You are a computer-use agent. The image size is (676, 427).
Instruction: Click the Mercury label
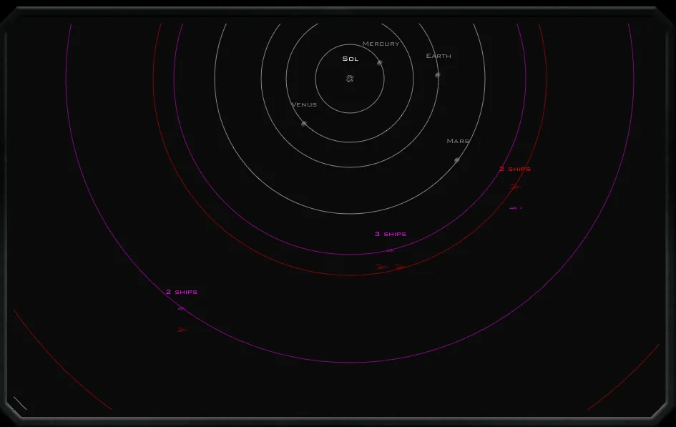coord(381,44)
